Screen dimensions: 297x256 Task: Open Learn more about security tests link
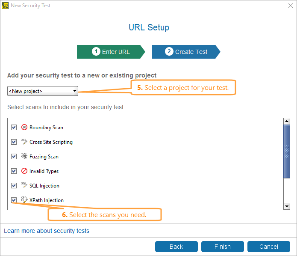tap(47, 231)
